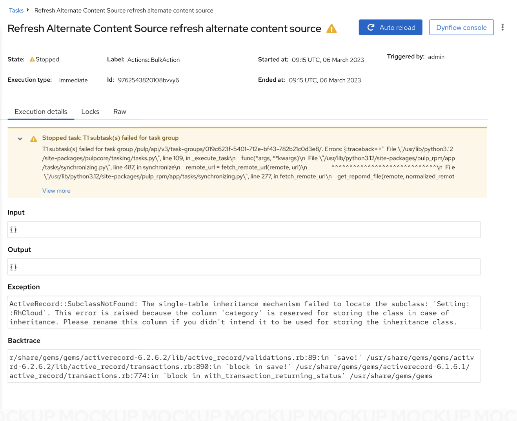Viewport: 517px width, 421px height.
Task: Click inside the Output code box
Action: [244, 267]
